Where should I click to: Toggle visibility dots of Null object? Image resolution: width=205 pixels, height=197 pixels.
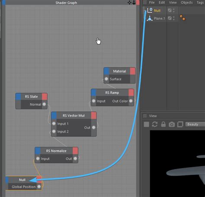[174, 10]
